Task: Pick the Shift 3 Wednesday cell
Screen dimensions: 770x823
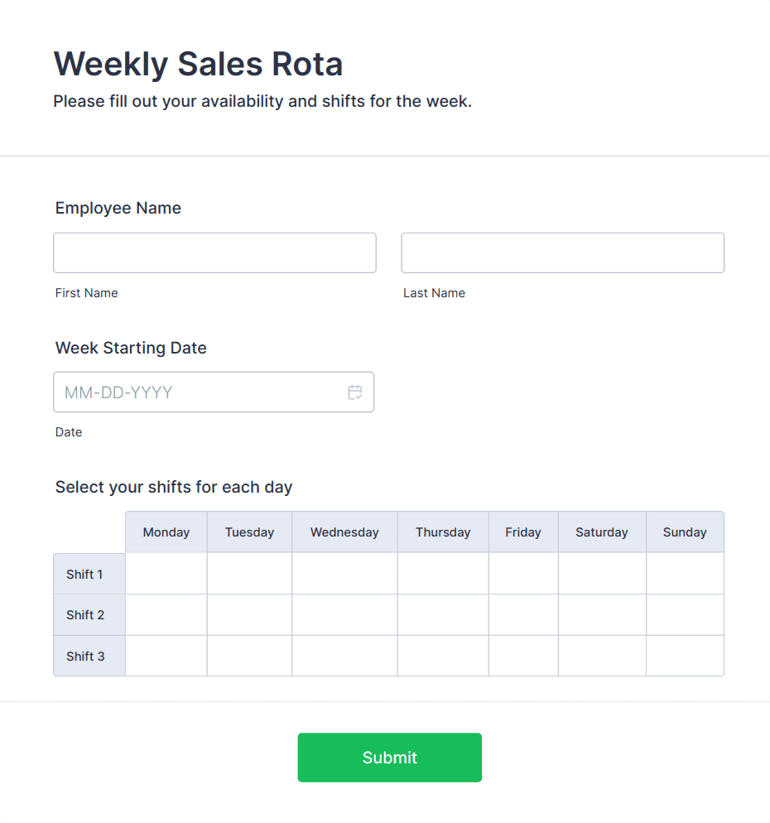Action: tap(344, 656)
